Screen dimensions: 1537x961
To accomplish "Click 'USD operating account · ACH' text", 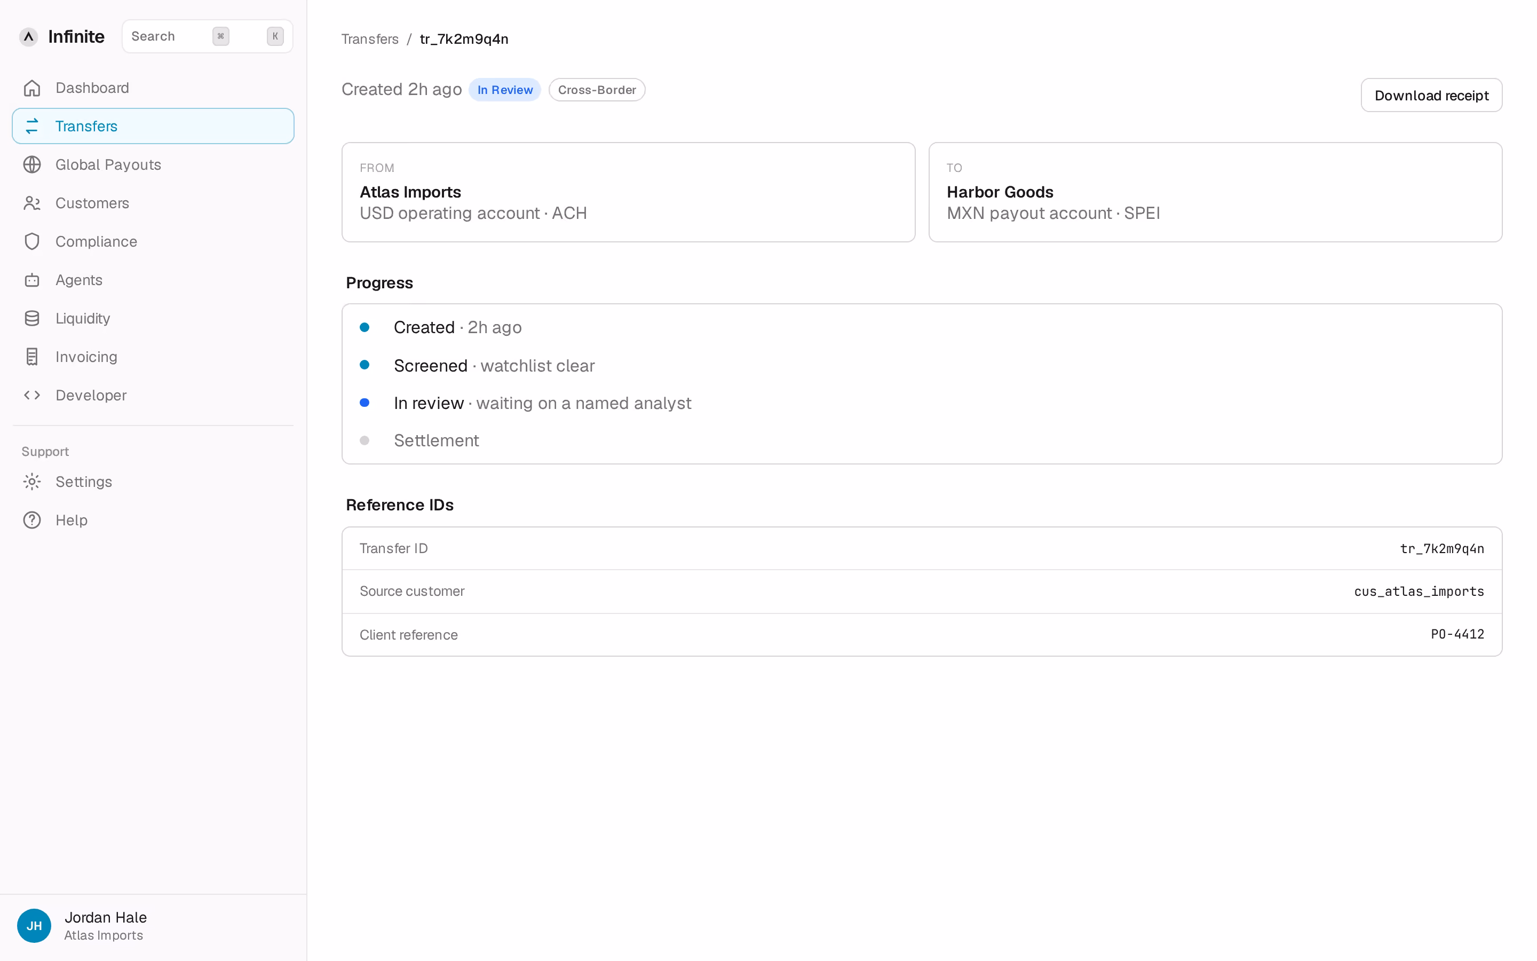I will [x=473, y=214].
